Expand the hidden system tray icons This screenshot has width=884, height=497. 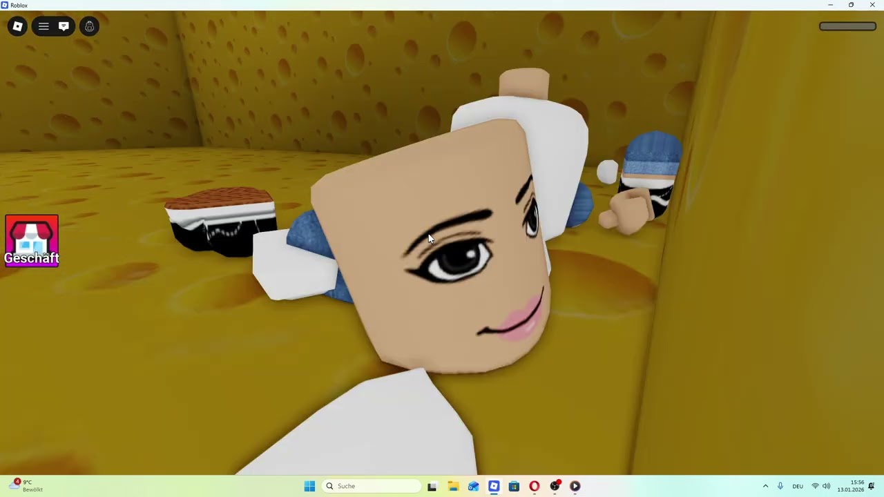tap(765, 486)
